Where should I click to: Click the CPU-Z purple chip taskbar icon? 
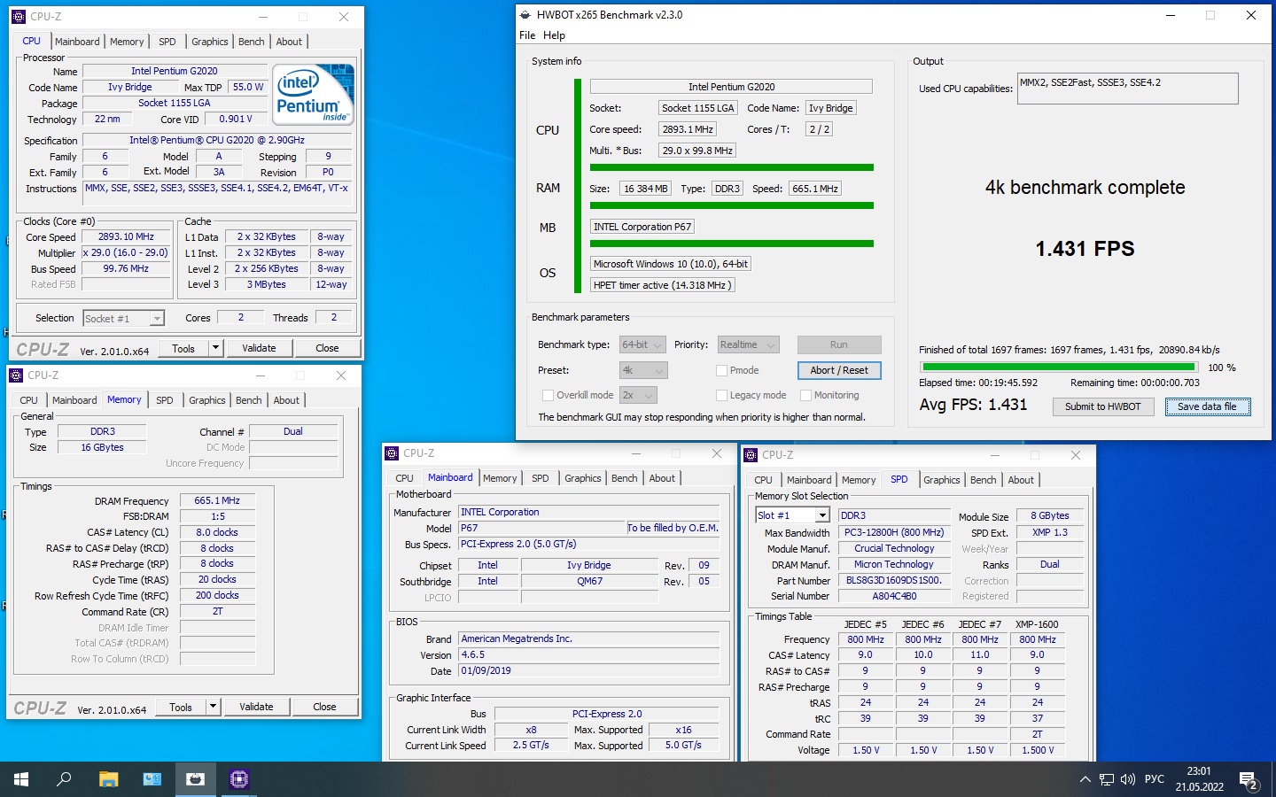click(x=238, y=779)
